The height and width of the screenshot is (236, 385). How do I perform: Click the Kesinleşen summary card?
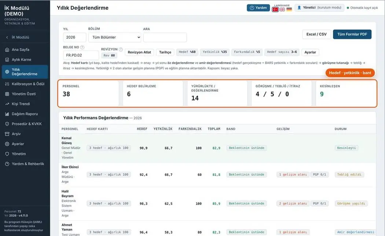point(346,94)
